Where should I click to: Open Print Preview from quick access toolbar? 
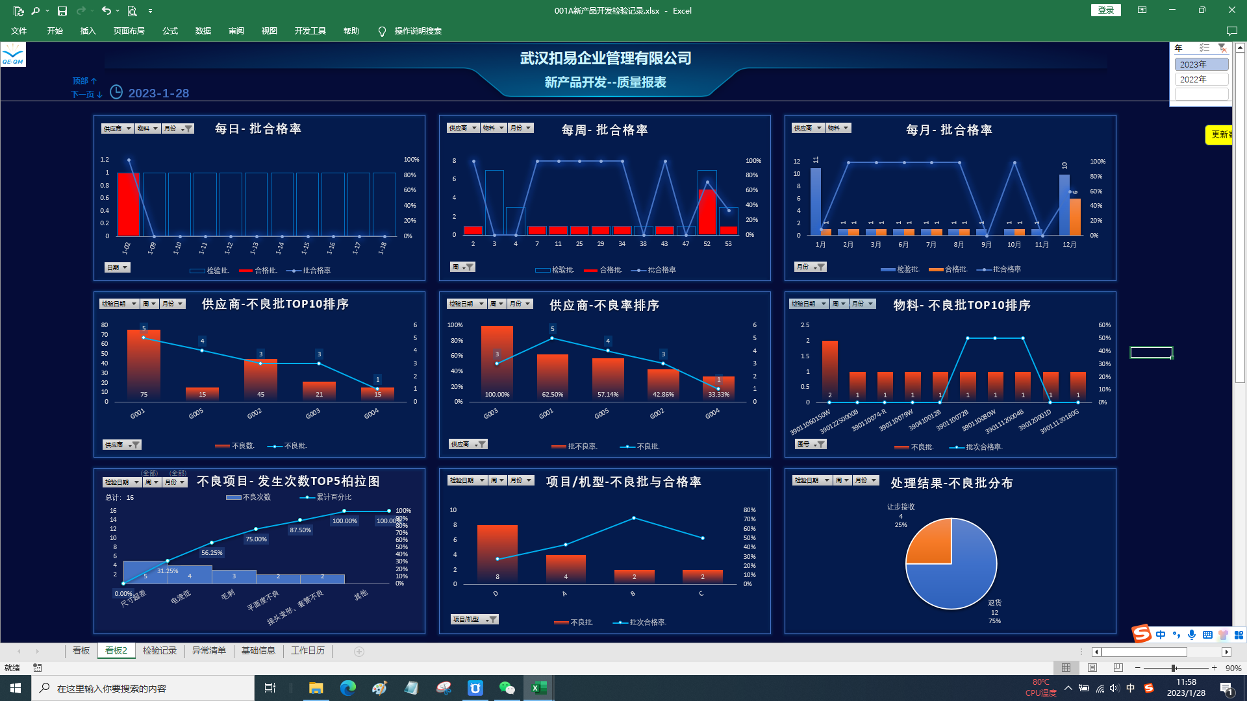point(132,11)
